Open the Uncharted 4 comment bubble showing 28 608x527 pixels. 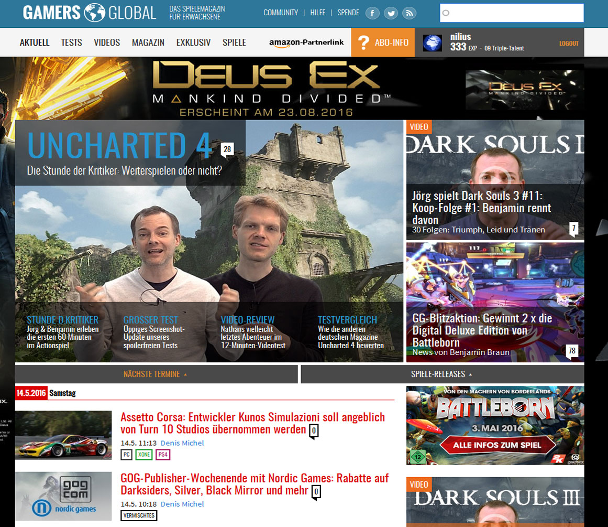[x=227, y=149]
